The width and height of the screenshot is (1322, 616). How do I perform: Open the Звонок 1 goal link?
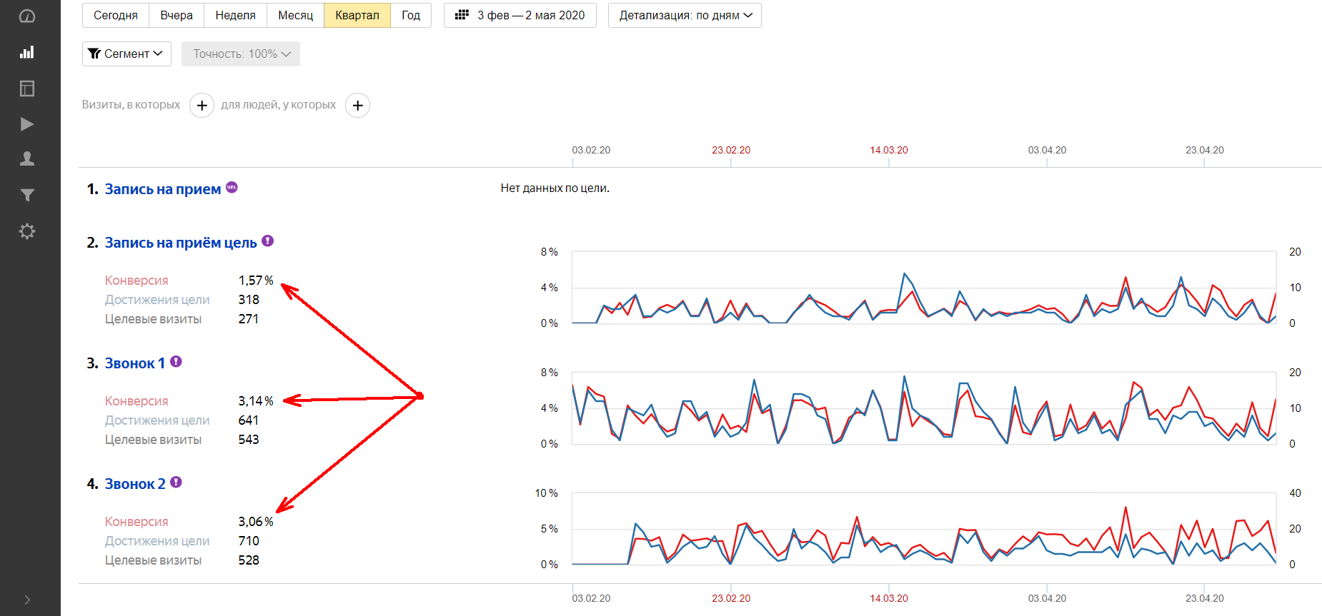(x=135, y=363)
